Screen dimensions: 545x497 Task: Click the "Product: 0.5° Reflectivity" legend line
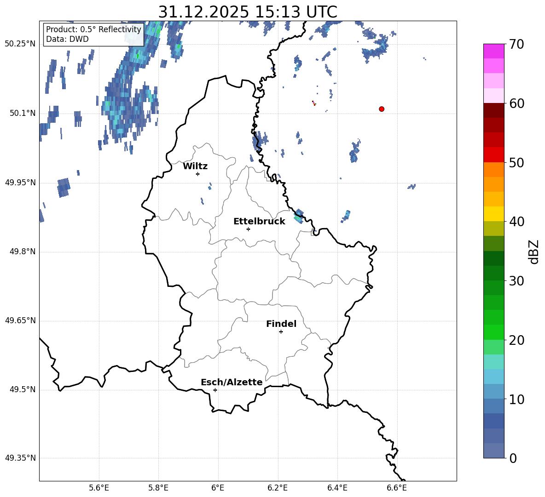click(93, 29)
